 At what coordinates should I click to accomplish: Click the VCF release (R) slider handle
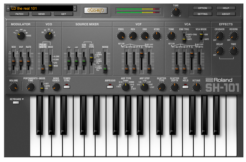click(x=149, y=69)
